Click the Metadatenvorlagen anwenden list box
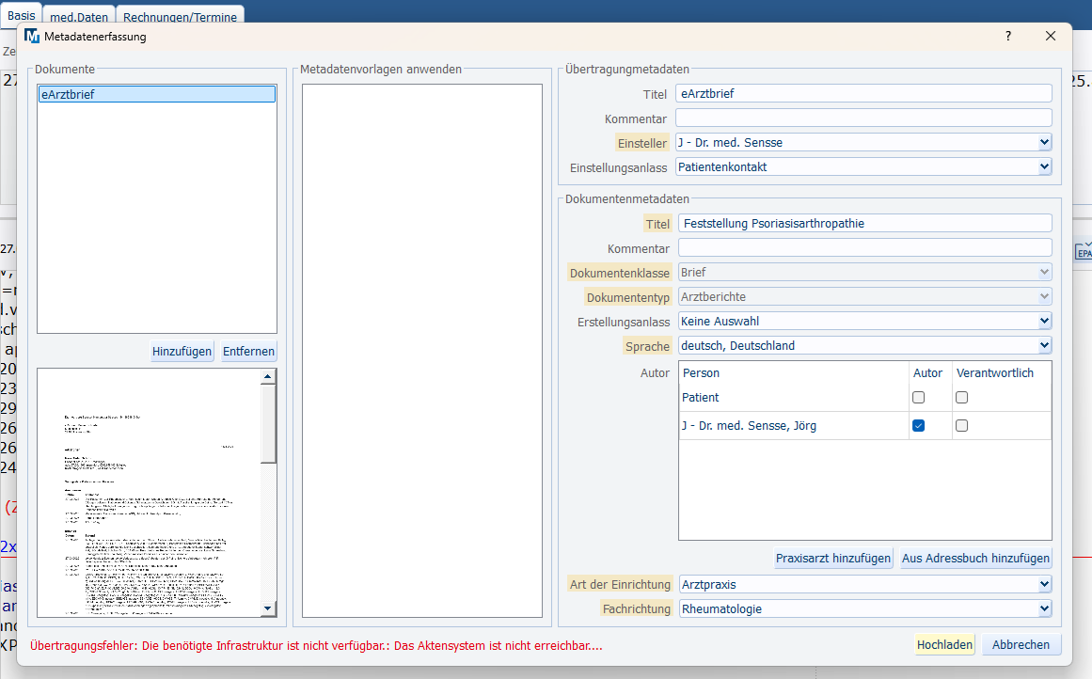The height and width of the screenshot is (679, 1092). pos(422,351)
